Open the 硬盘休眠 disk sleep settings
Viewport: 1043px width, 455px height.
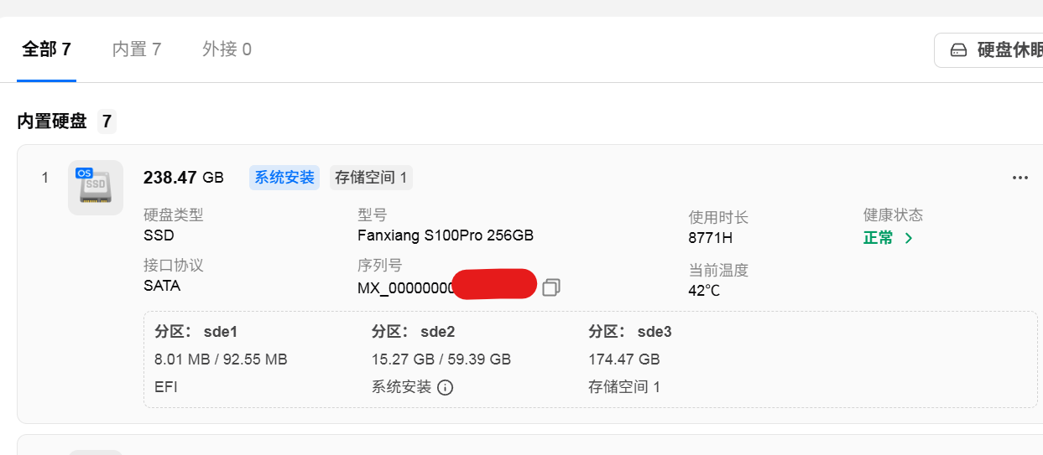point(989,50)
